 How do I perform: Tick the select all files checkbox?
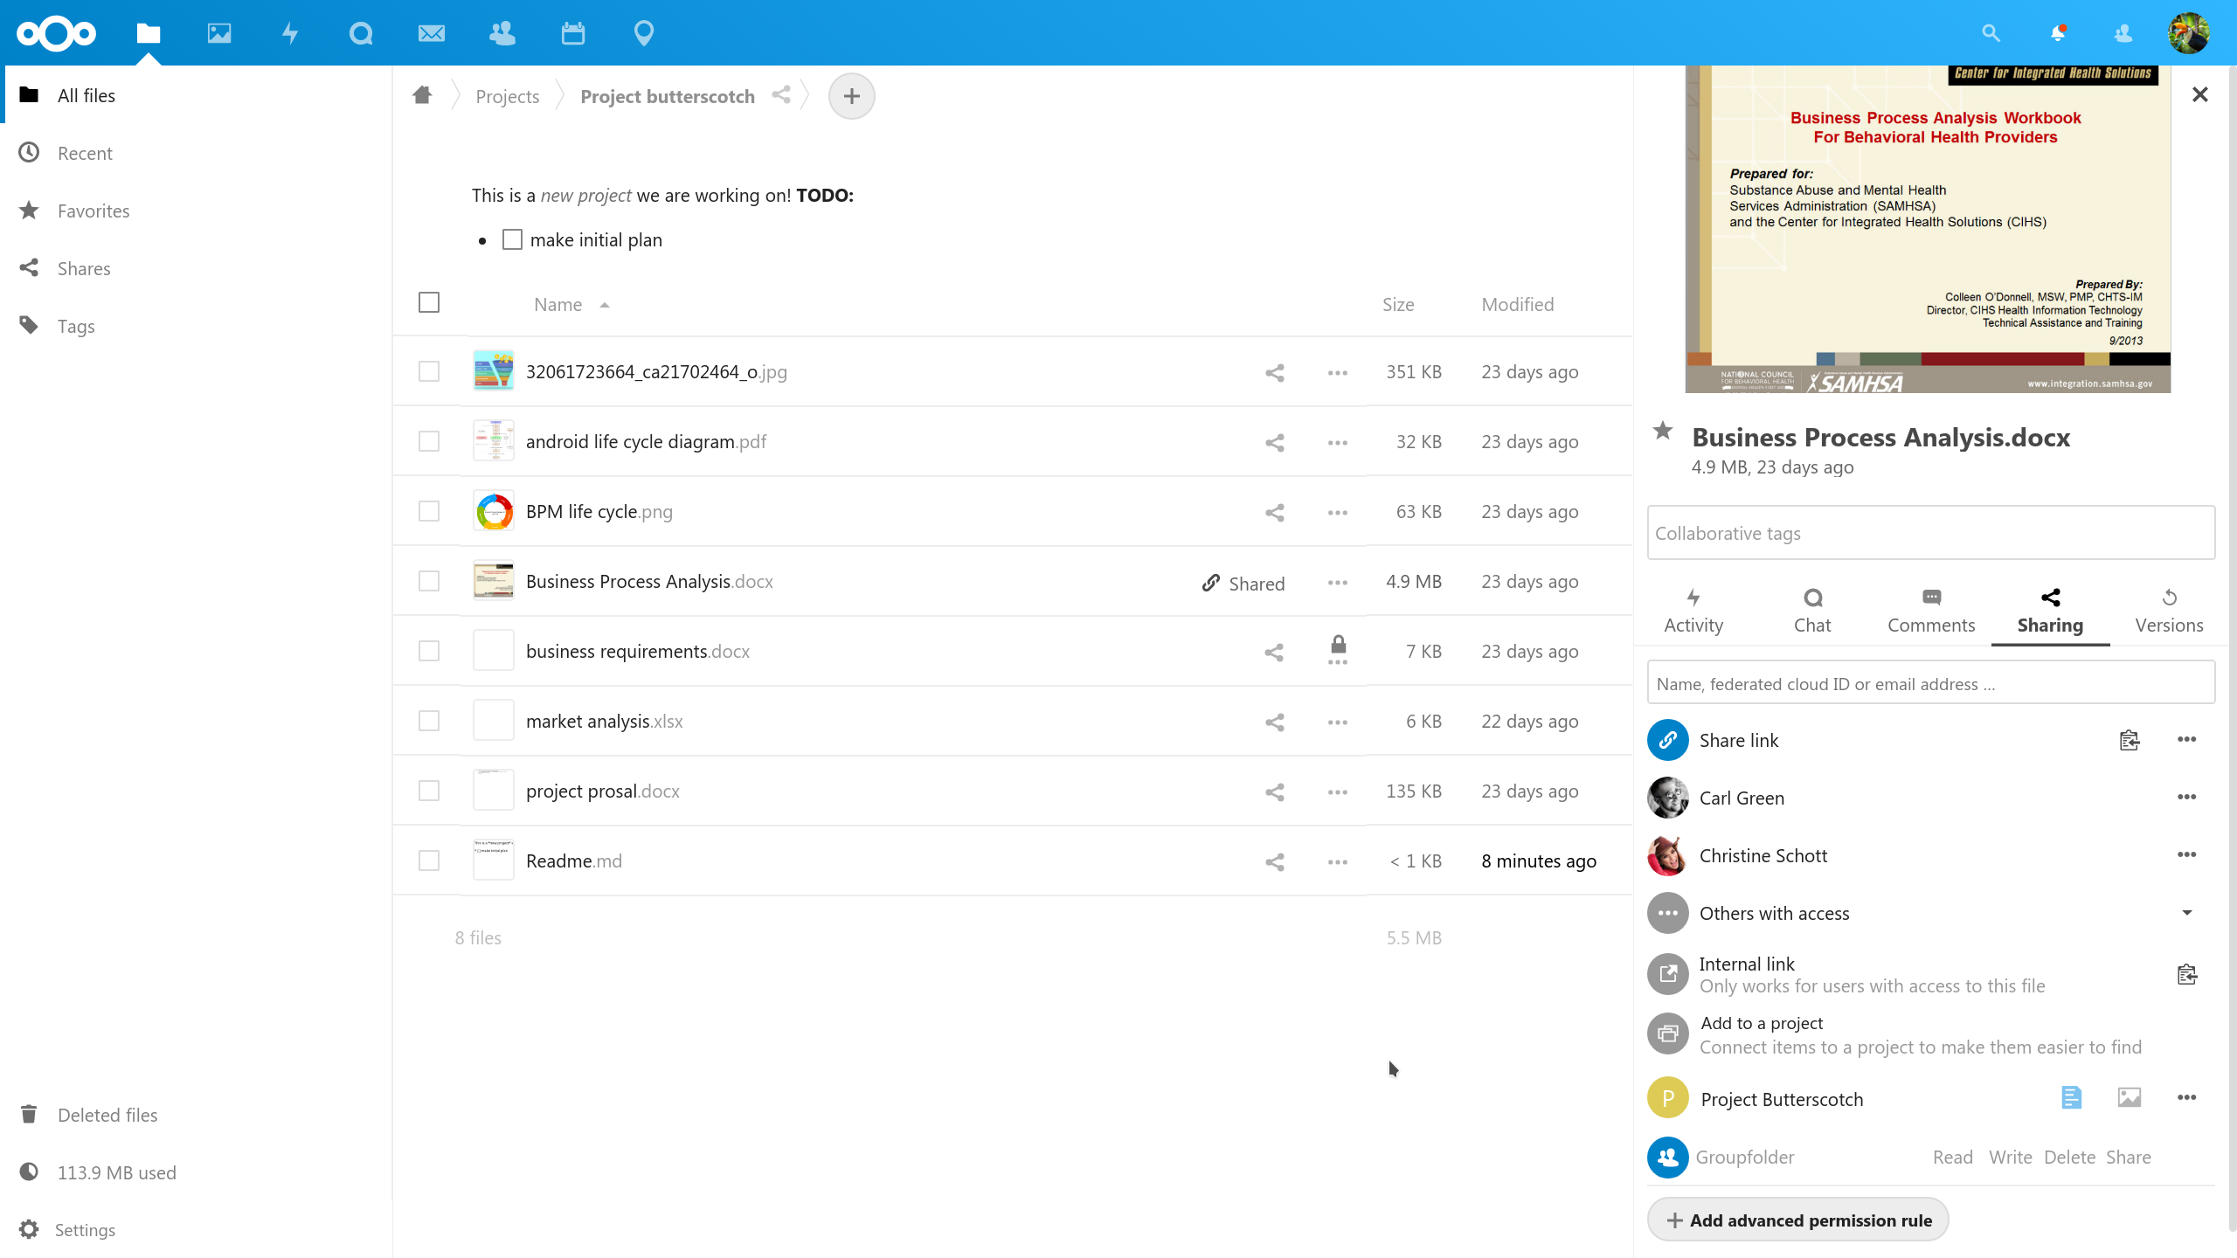point(429,302)
